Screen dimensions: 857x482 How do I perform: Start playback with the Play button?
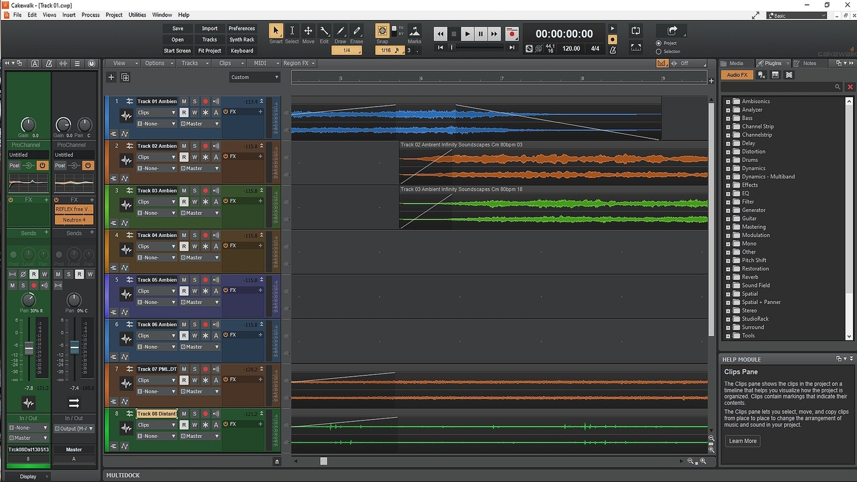pos(467,33)
